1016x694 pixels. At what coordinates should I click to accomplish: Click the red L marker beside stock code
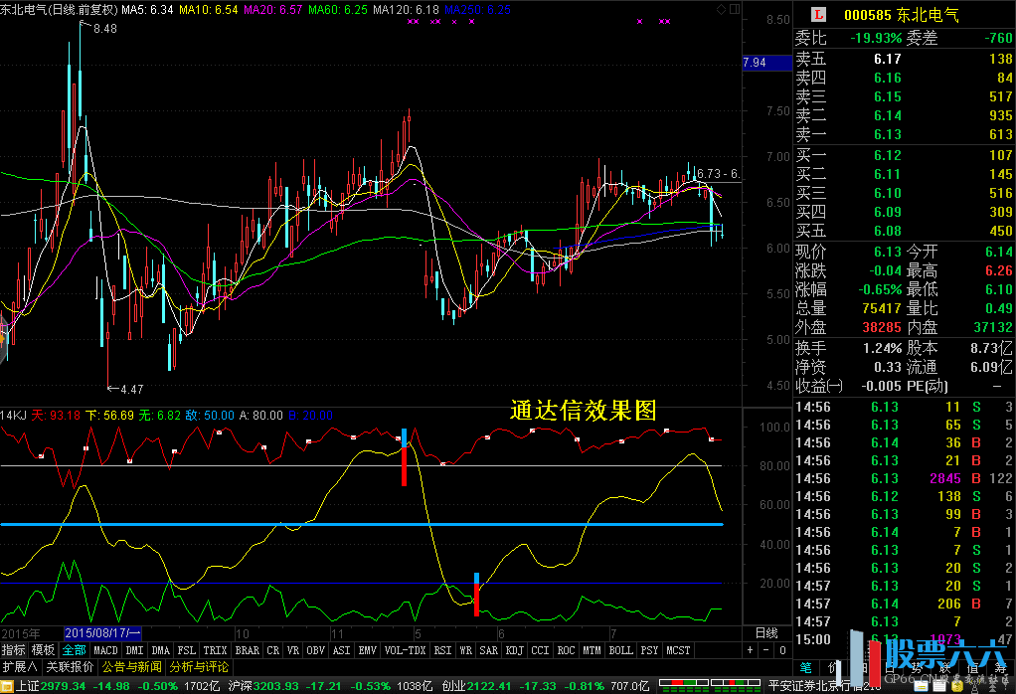[818, 15]
